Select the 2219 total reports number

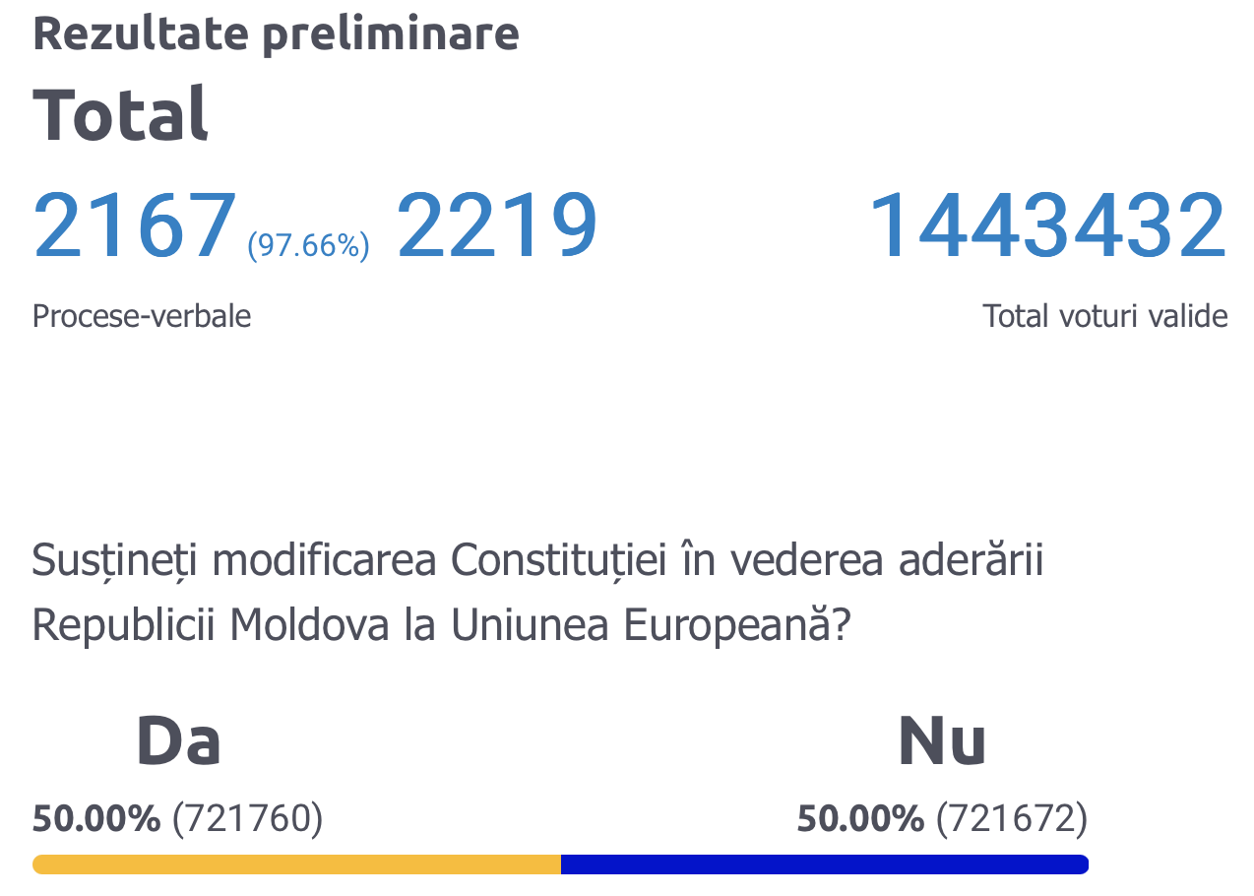pyautogui.click(x=497, y=227)
